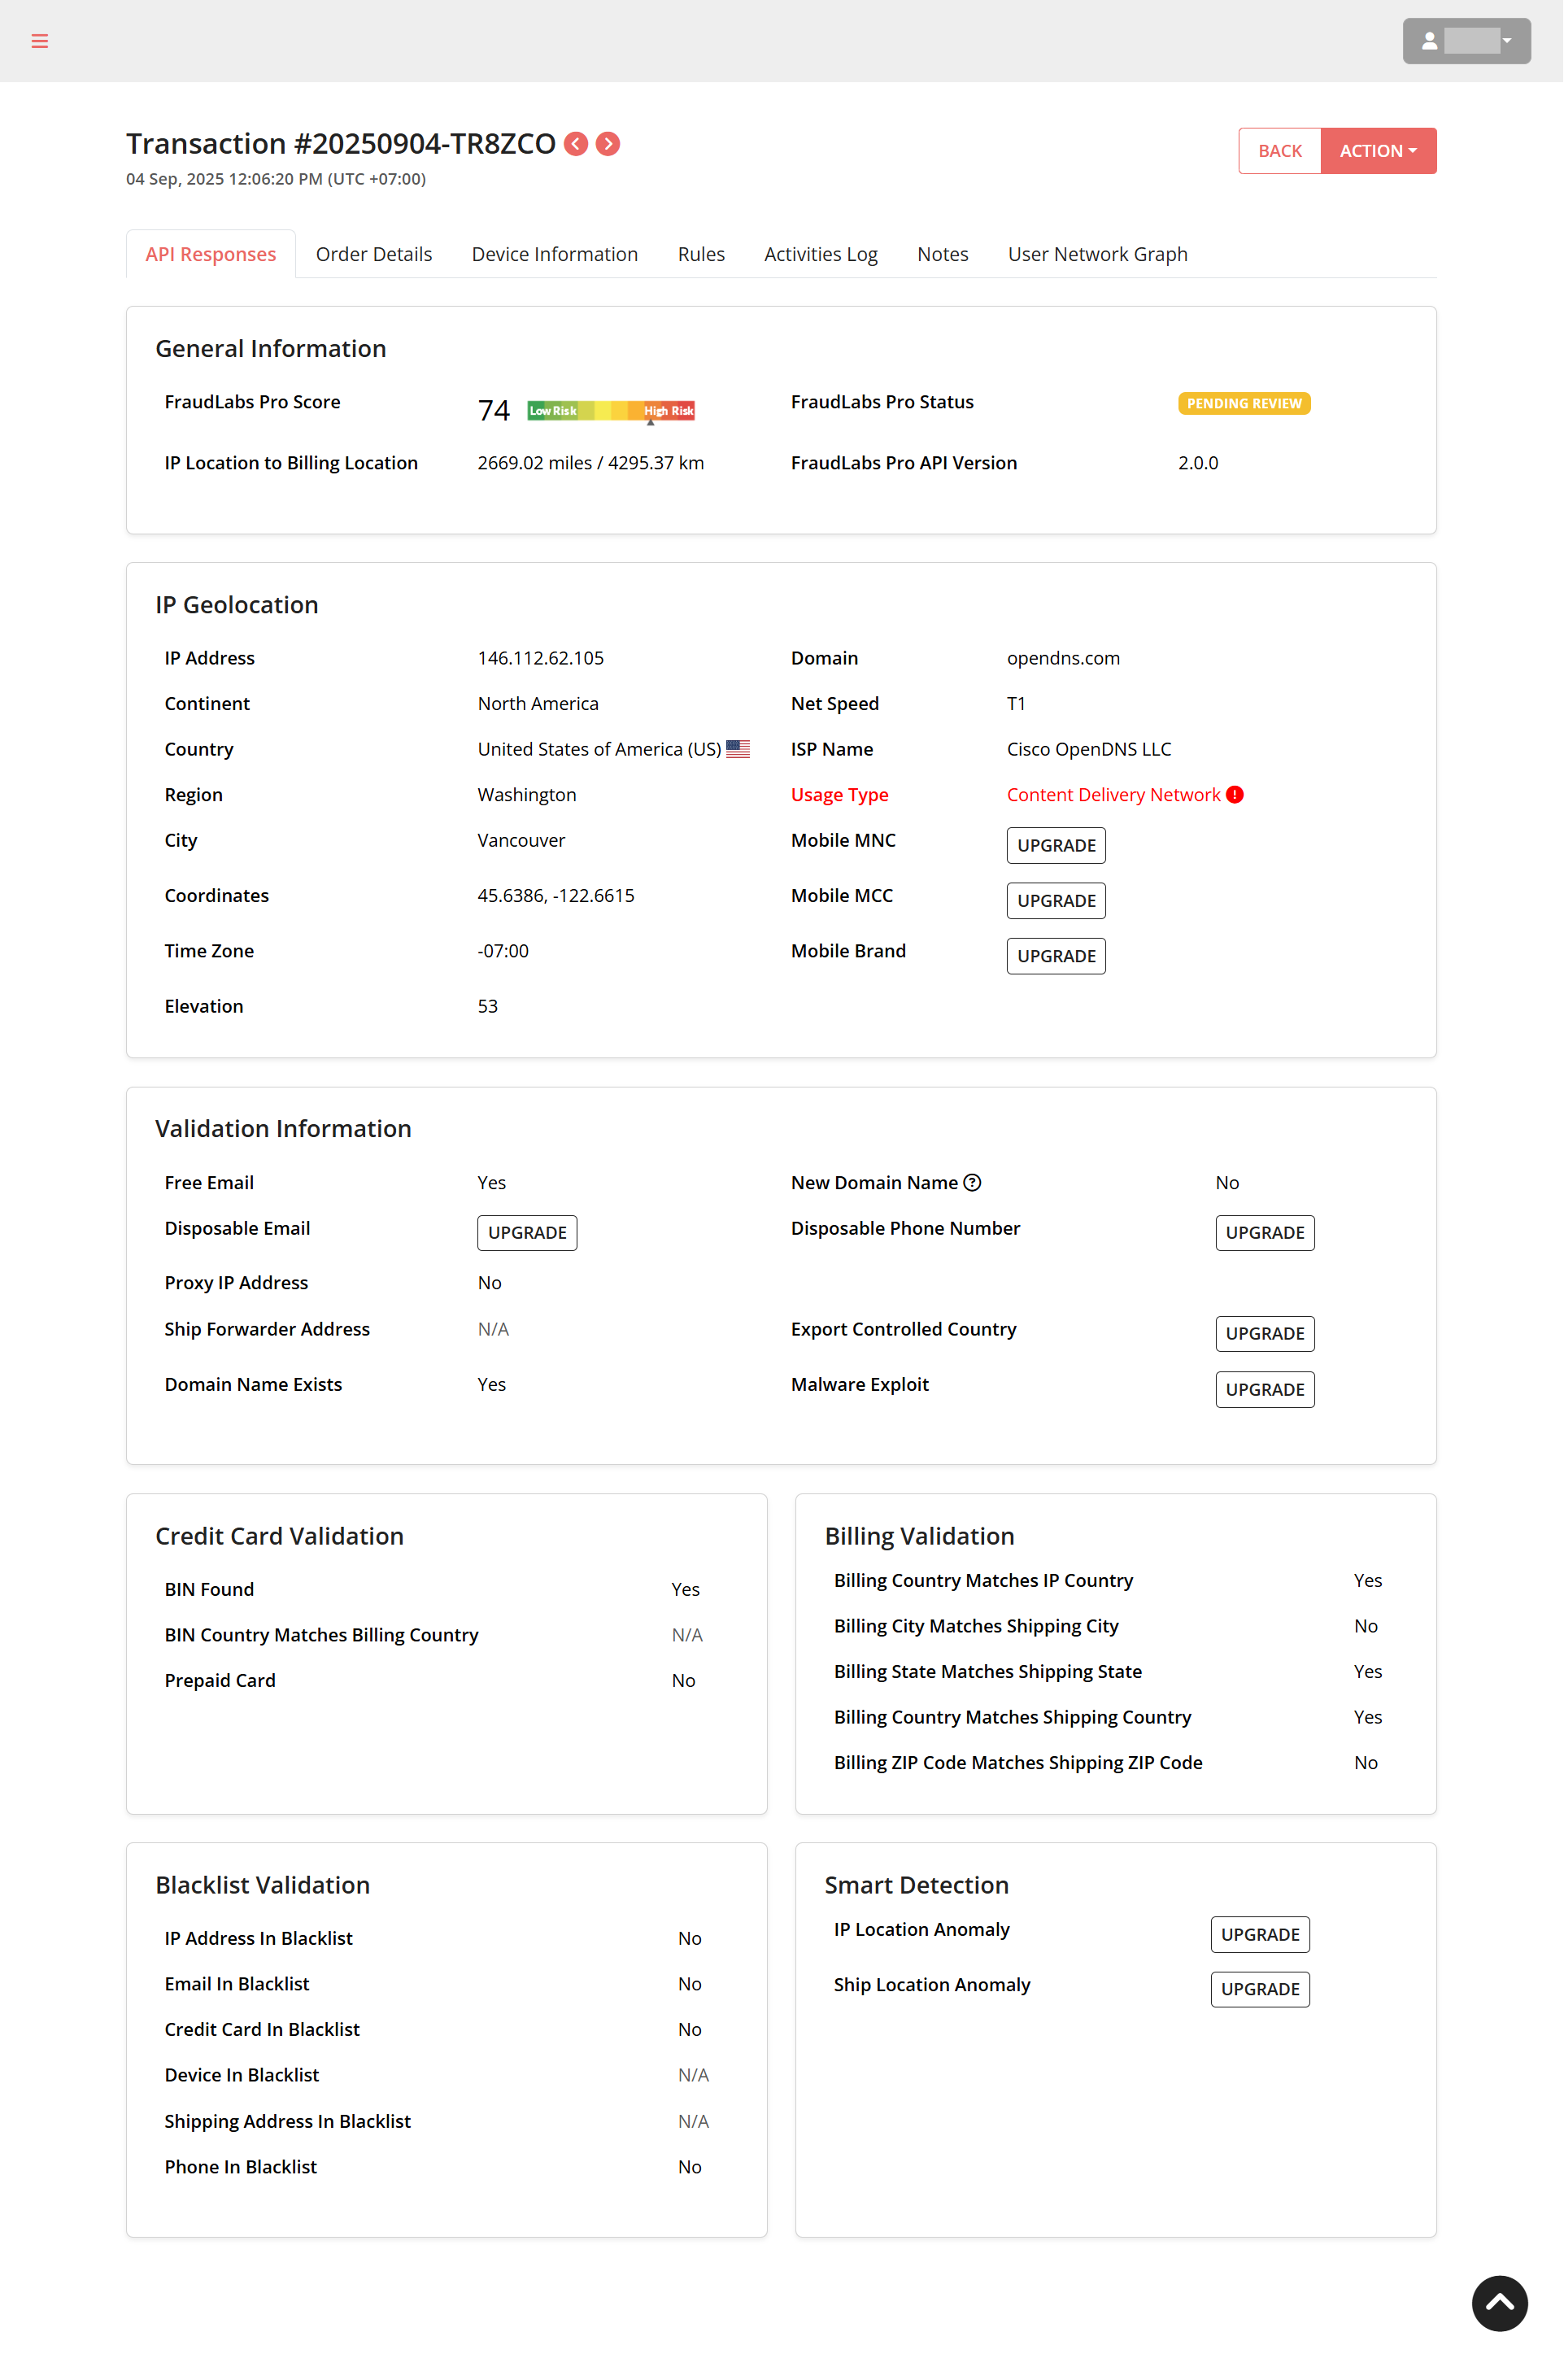Click the transaction timestamp text
The height and width of the screenshot is (2380, 1564).
click(276, 179)
